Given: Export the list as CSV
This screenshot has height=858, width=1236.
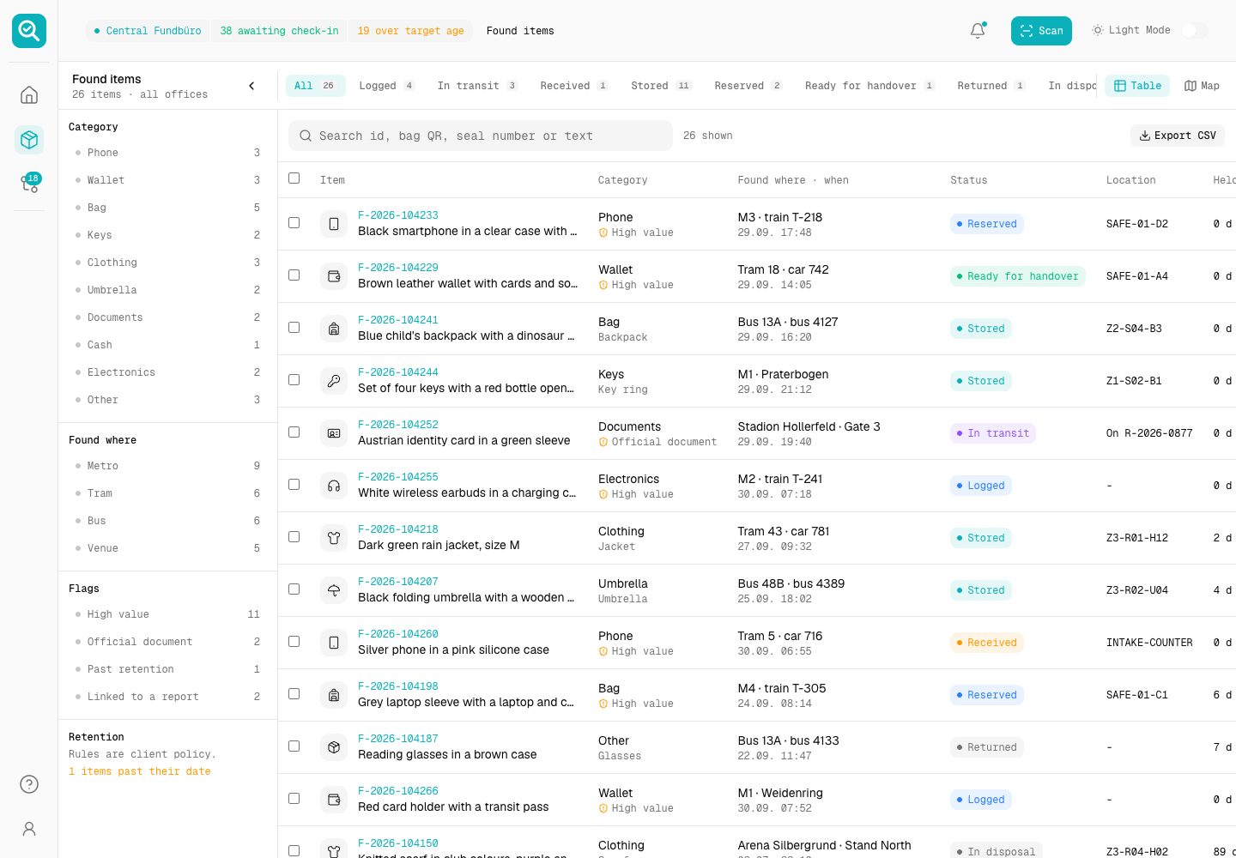Looking at the screenshot, I should click(1178, 136).
